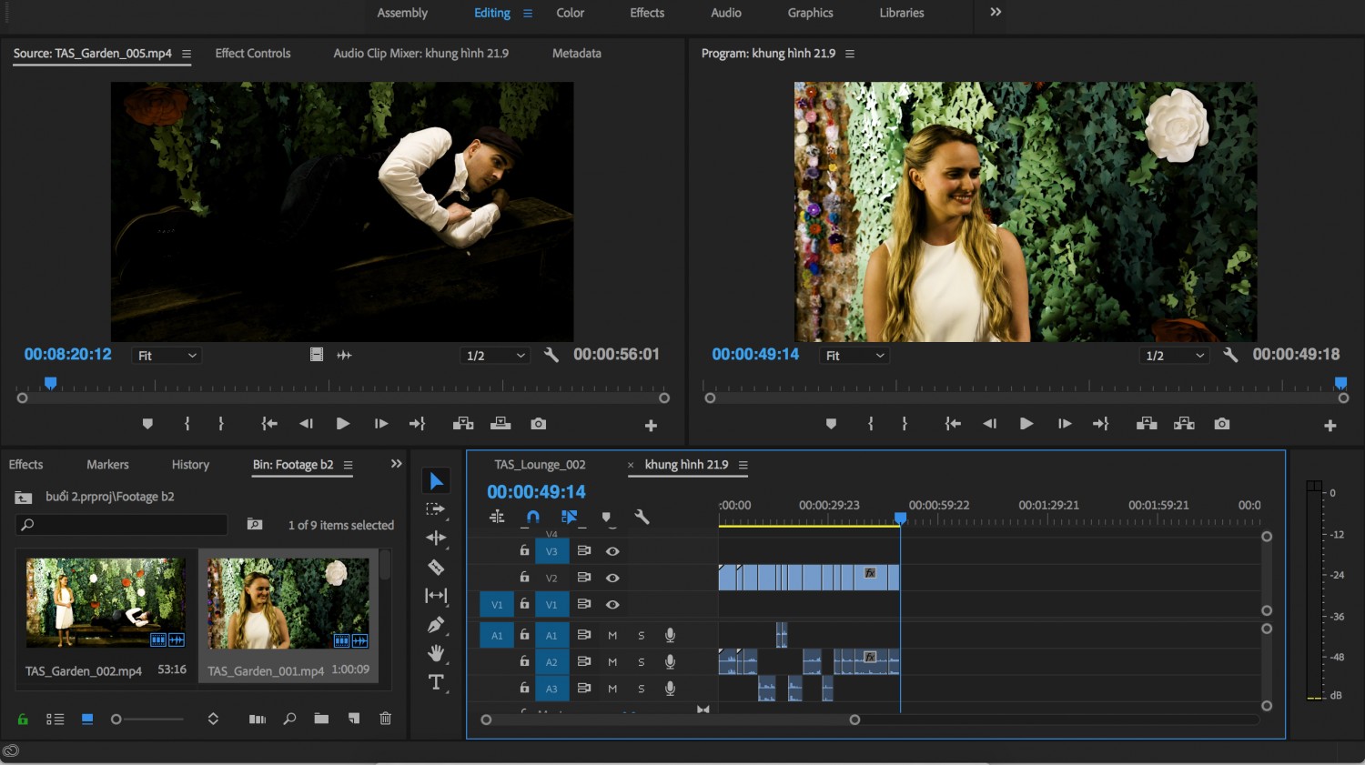Open Effect Controls tab
This screenshot has width=1365, height=765.
click(253, 53)
